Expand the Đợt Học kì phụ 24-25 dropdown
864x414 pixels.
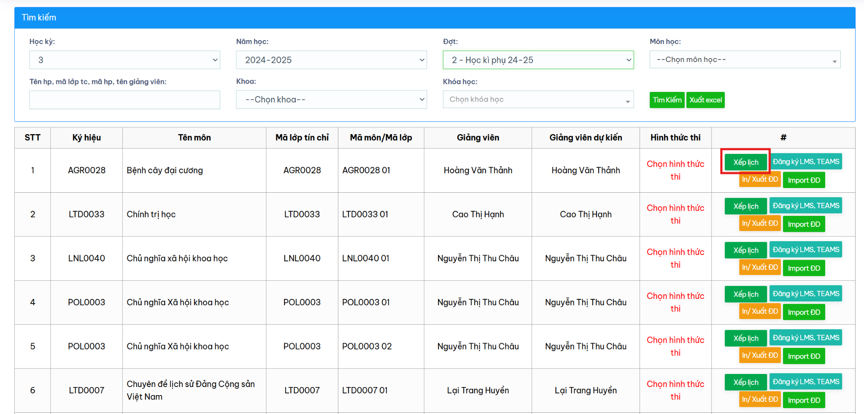pos(538,60)
